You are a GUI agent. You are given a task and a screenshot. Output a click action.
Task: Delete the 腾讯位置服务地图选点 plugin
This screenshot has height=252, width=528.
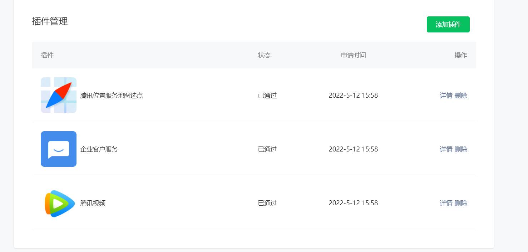pyautogui.click(x=461, y=96)
